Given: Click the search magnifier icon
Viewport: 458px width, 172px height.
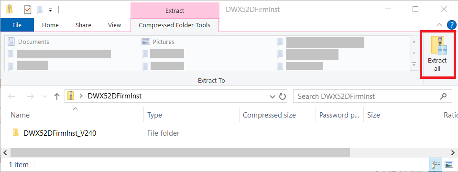Looking at the screenshot, I should (x=444, y=96).
